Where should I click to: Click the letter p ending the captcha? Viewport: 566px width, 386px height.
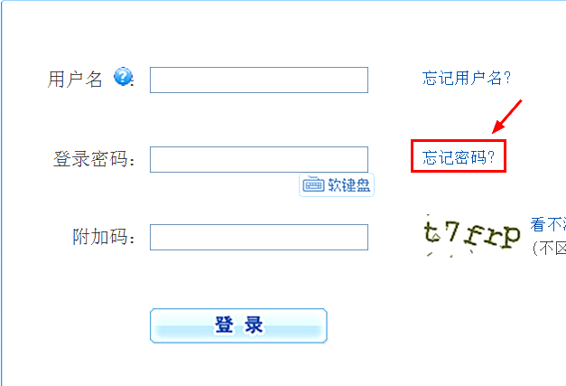[x=510, y=237]
